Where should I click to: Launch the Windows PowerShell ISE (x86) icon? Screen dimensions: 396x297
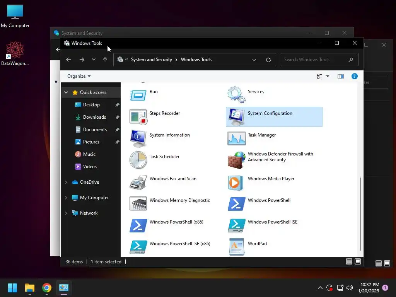[x=138, y=247]
